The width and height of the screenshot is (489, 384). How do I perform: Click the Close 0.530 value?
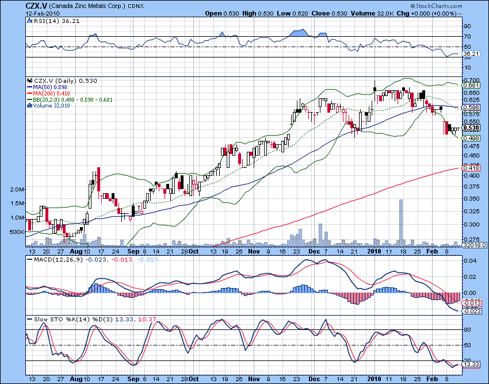(329, 13)
